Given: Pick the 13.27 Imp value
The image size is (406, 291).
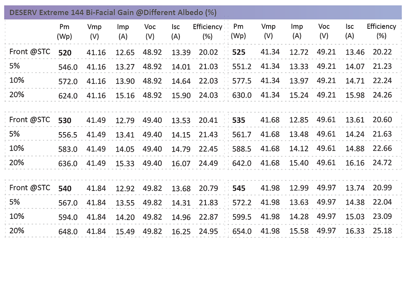Looking at the screenshot, I should pos(125,67).
